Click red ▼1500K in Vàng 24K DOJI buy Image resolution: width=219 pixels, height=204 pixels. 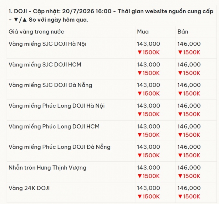pos(149,196)
